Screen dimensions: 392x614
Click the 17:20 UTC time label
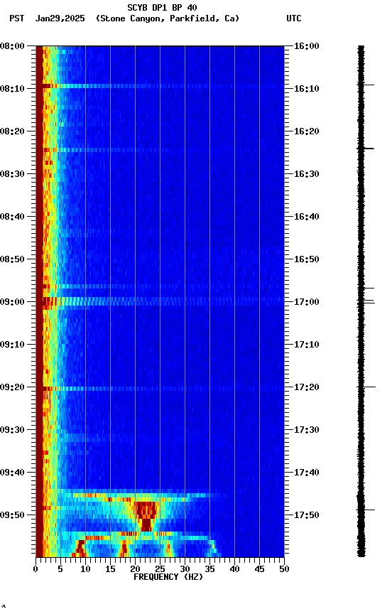click(x=306, y=387)
